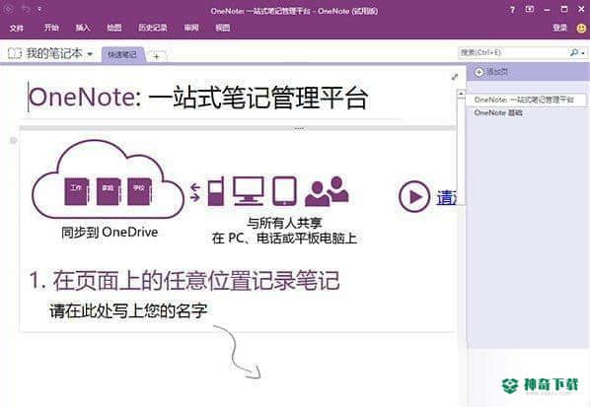Click the cloud OneDrive illustration

108,179
